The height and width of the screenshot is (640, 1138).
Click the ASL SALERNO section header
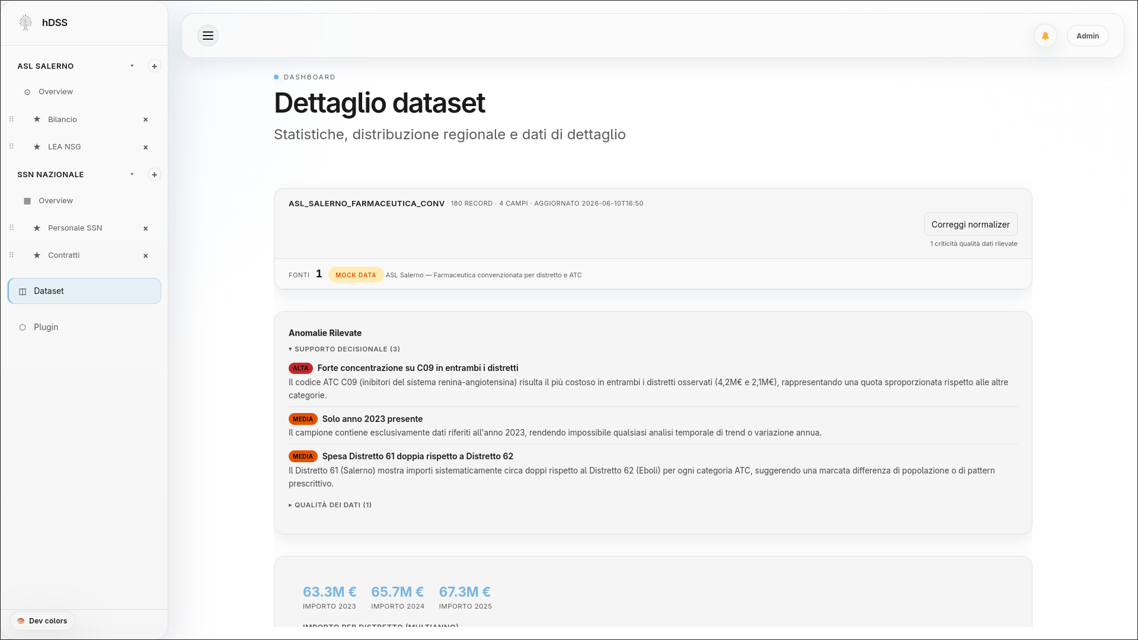click(46, 66)
